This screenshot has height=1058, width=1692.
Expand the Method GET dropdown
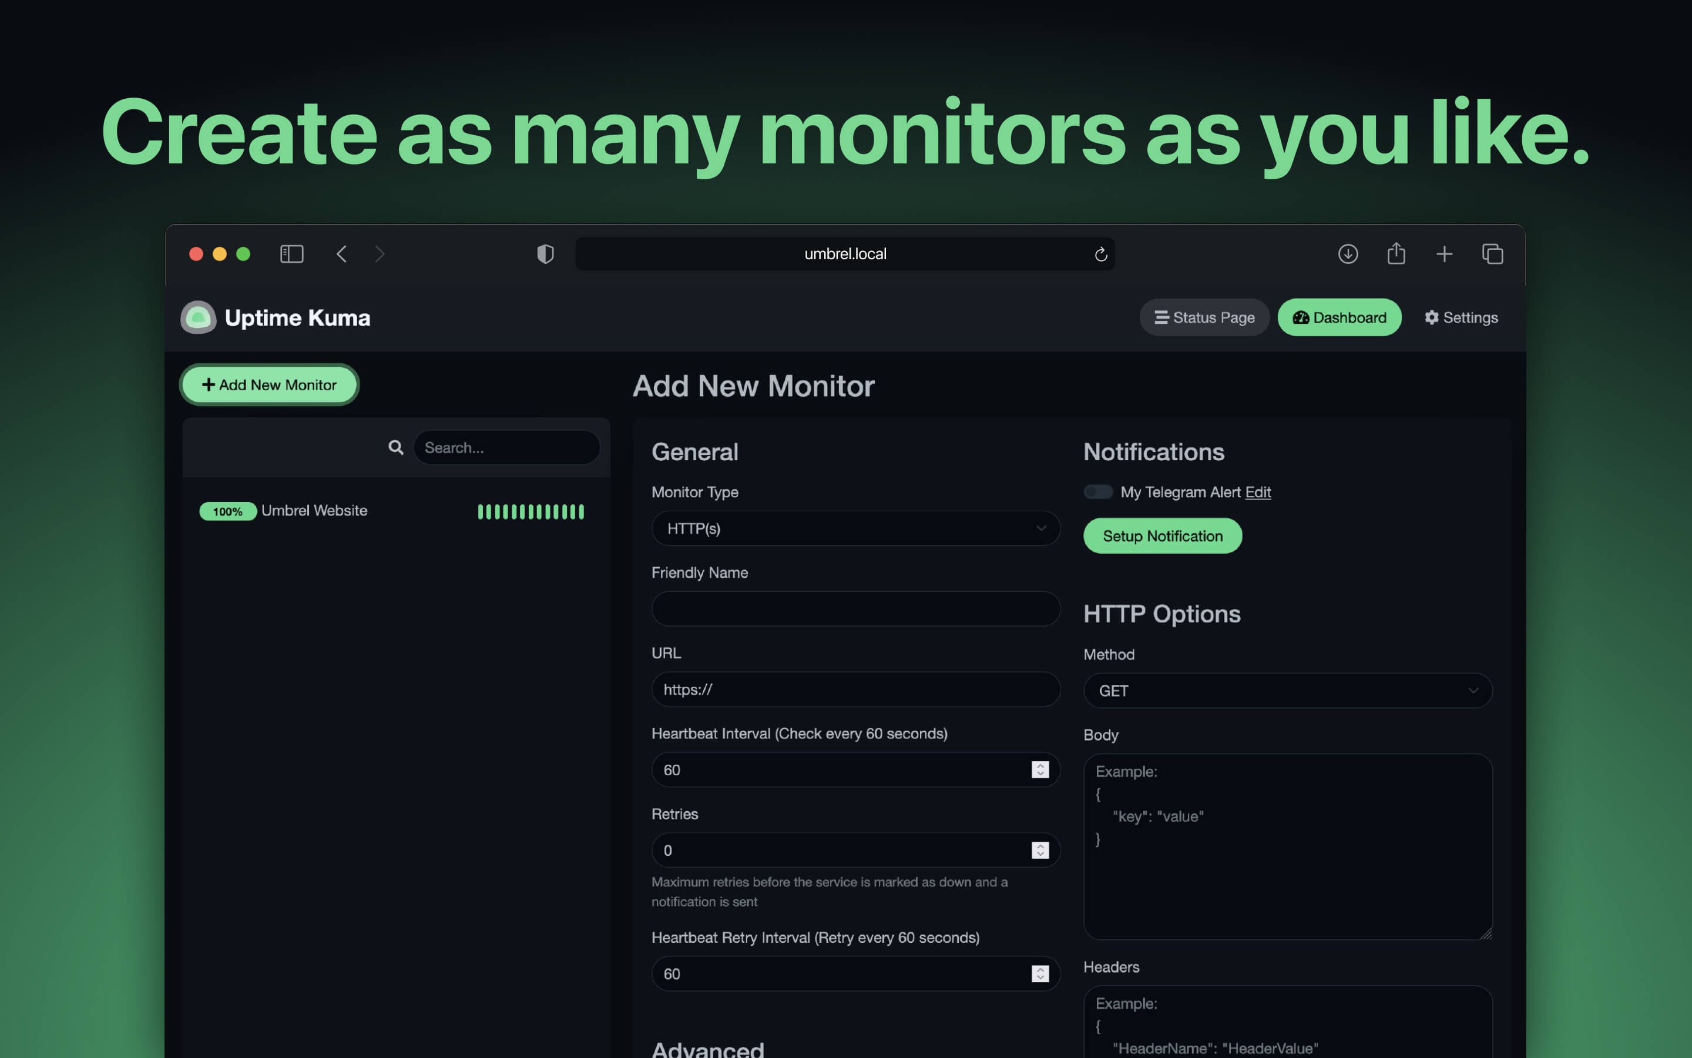(1287, 691)
